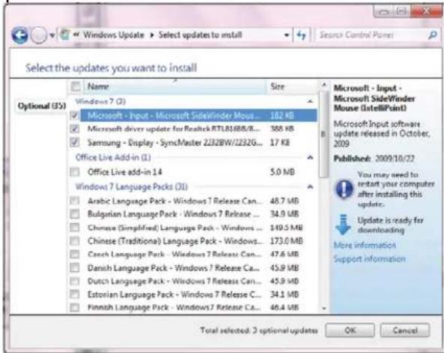This screenshot has height=353, width=444.
Task: Click the update list scroll up arrow
Action: (x=324, y=84)
